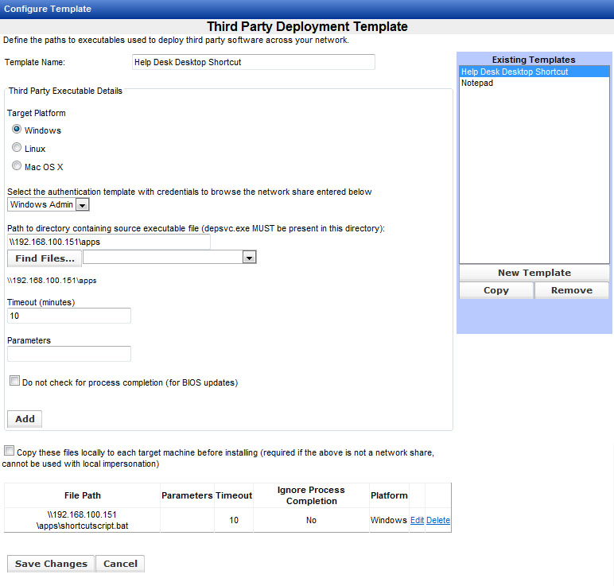Focus the Timeout (minutes) input field
This screenshot has height=586, width=614.
[x=68, y=316]
